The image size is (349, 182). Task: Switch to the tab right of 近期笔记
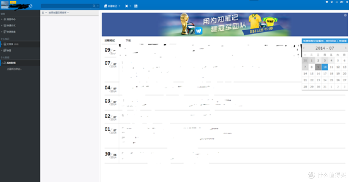click(128, 40)
